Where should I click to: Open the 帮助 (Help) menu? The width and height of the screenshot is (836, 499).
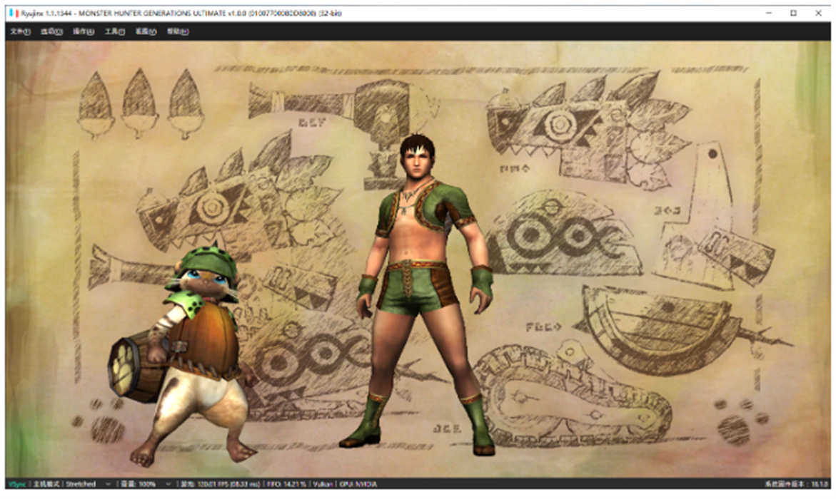[x=177, y=32]
